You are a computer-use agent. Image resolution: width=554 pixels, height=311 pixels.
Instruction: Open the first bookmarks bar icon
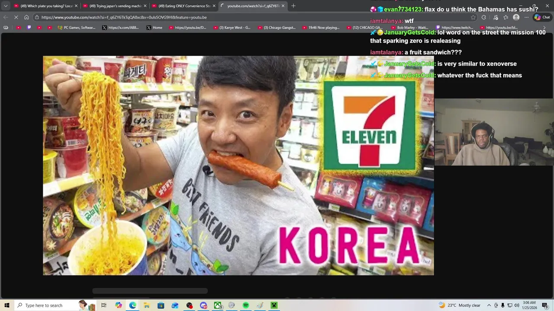(x=6, y=28)
